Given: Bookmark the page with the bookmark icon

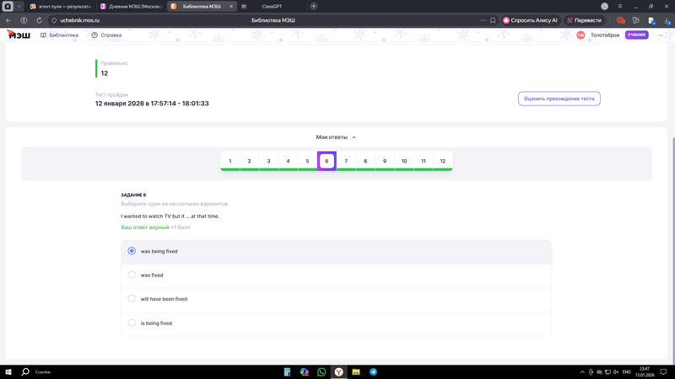Looking at the screenshot, I should pyautogui.click(x=493, y=20).
